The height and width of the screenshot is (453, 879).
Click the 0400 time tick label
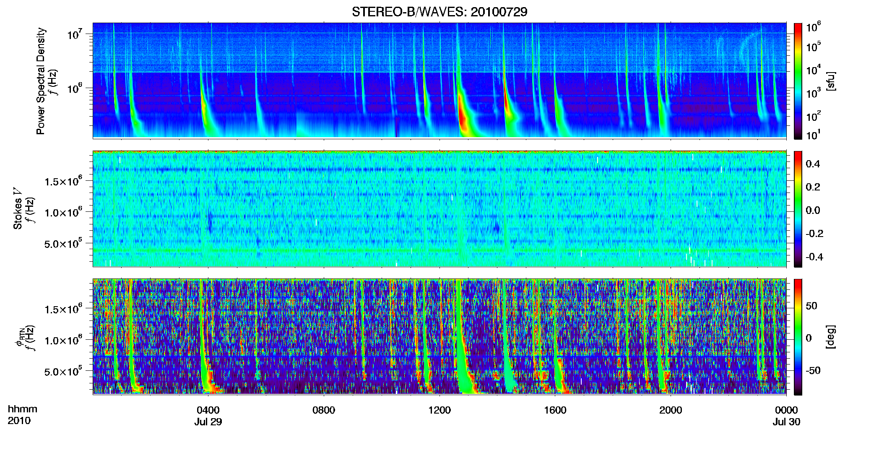208,410
